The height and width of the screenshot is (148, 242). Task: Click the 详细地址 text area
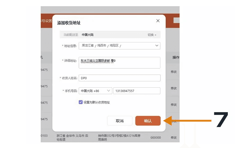[120, 63]
